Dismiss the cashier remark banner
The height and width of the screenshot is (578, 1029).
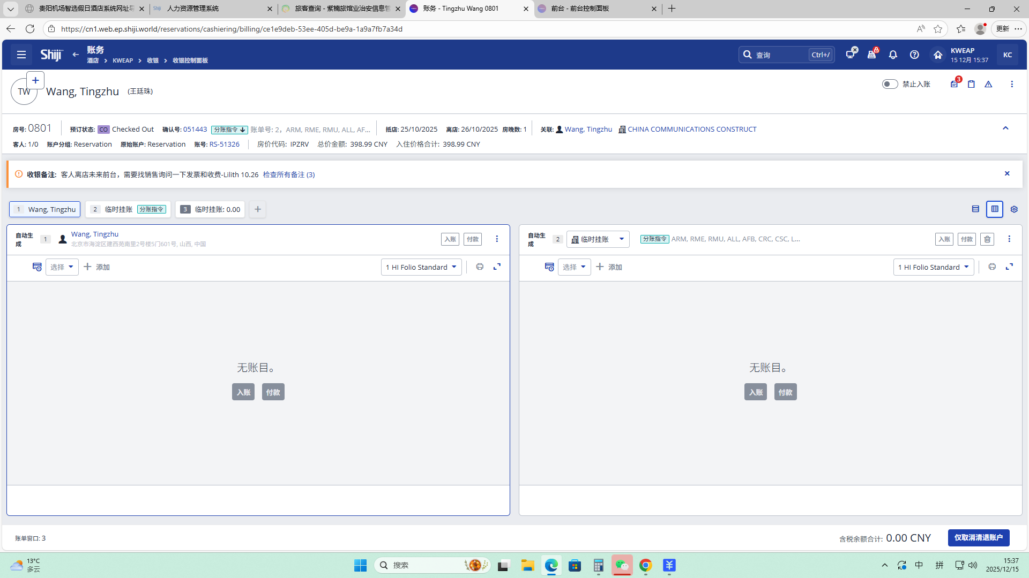tap(1007, 173)
